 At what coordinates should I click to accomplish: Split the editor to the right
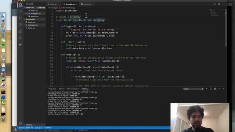point(219,4)
